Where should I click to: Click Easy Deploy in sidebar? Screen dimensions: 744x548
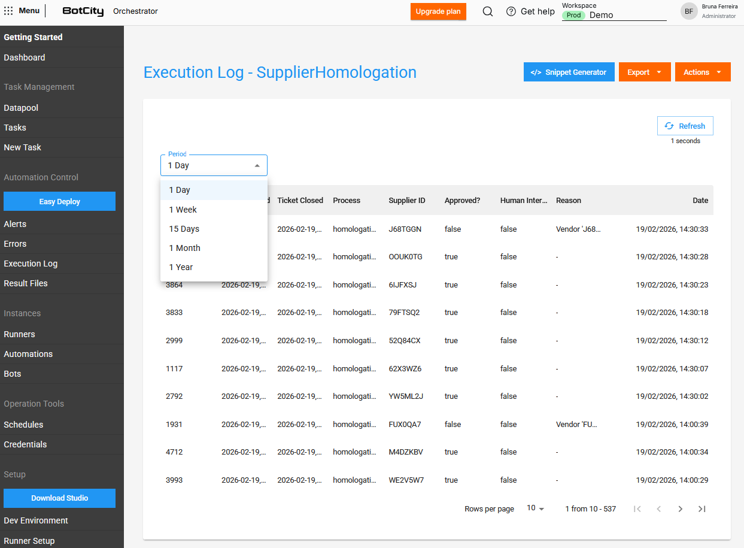coord(59,201)
